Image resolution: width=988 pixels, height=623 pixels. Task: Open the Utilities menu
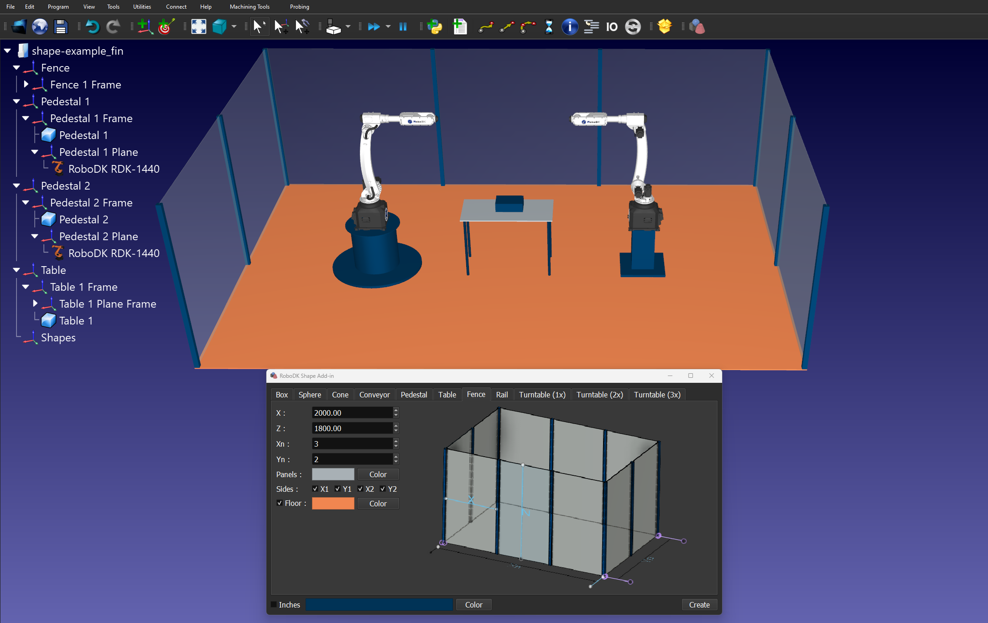click(x=142, y=7)
